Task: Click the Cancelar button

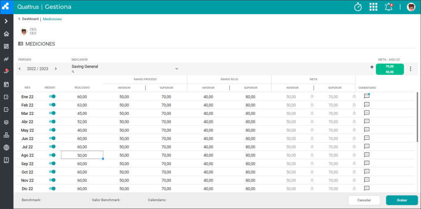Action: click(x=364, y=200)
